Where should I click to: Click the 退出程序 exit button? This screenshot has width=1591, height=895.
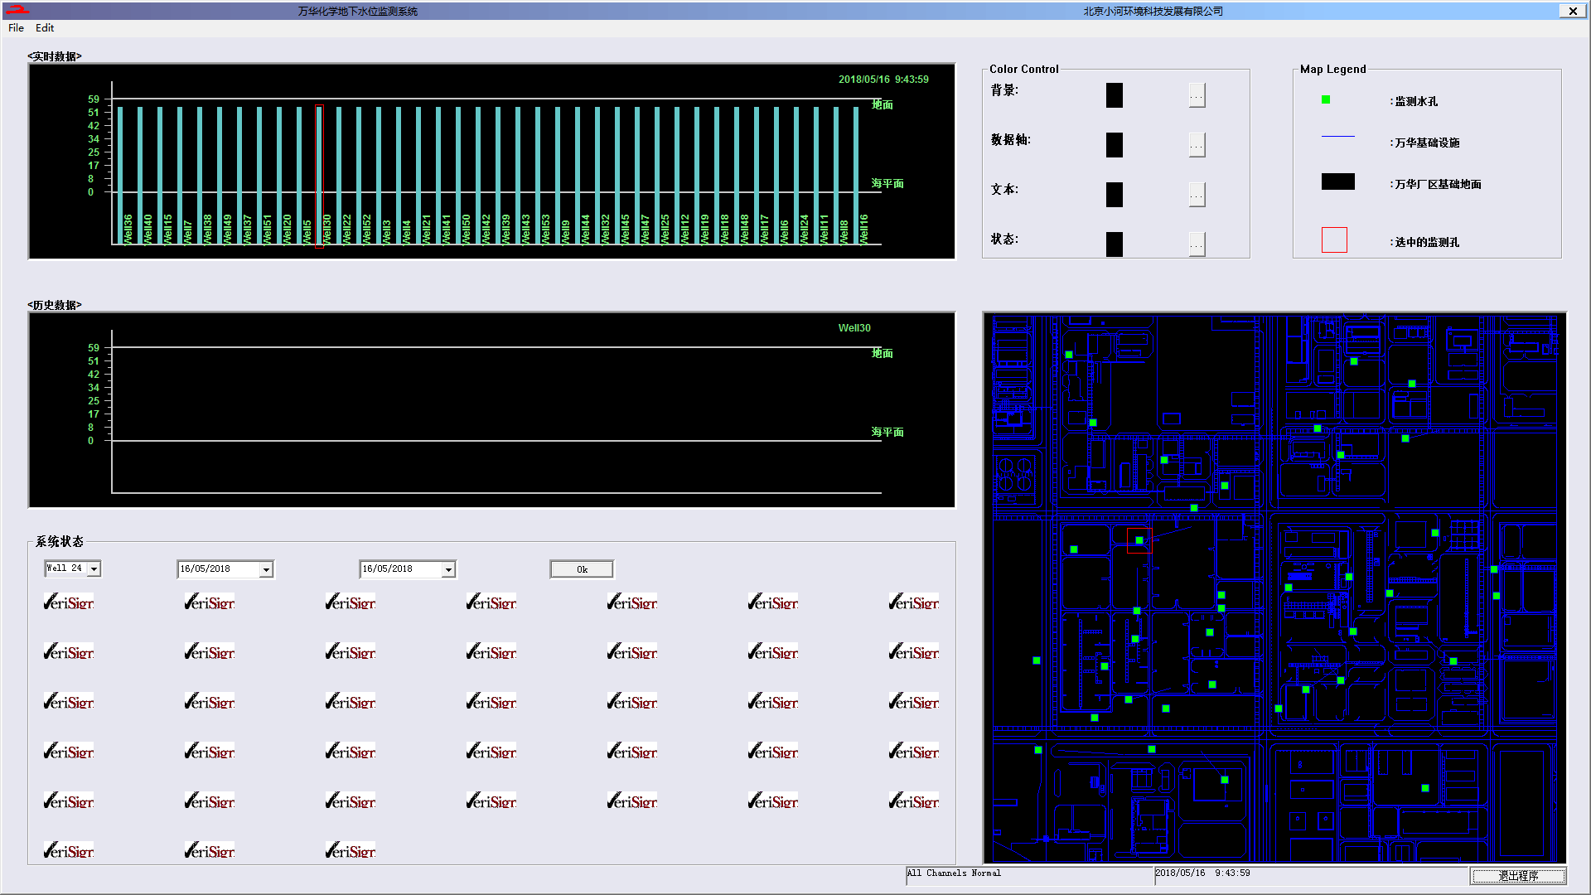(x=1518, y=876)
